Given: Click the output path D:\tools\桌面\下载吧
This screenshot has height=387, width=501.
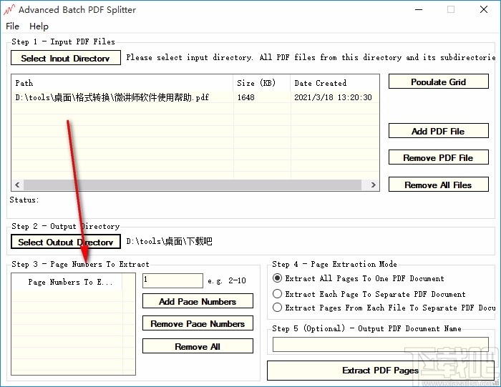Looking at the screenshot, I should point(169,241).
